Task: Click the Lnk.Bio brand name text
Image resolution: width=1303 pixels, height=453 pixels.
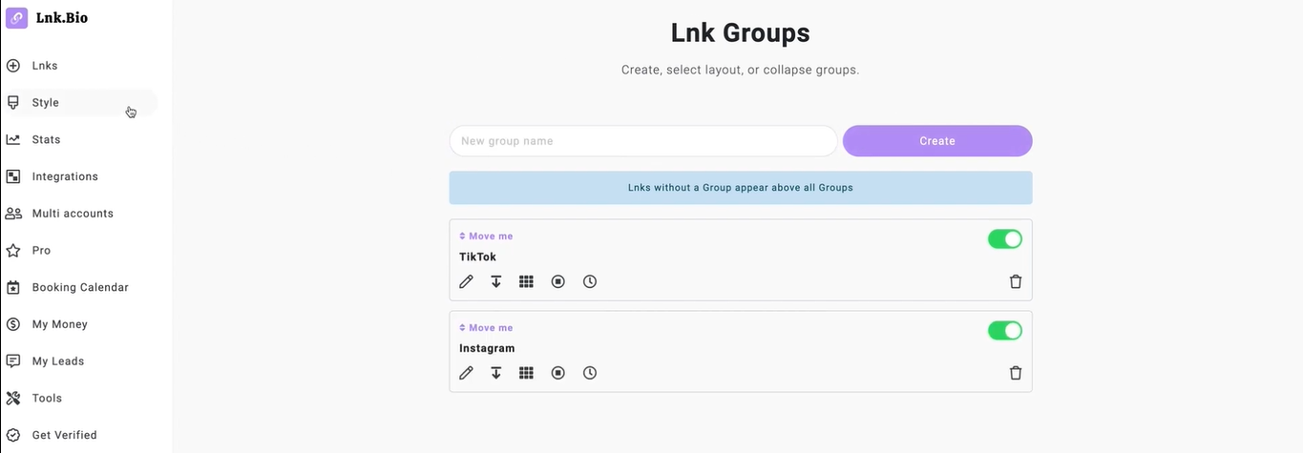Action: click(62, 17)
